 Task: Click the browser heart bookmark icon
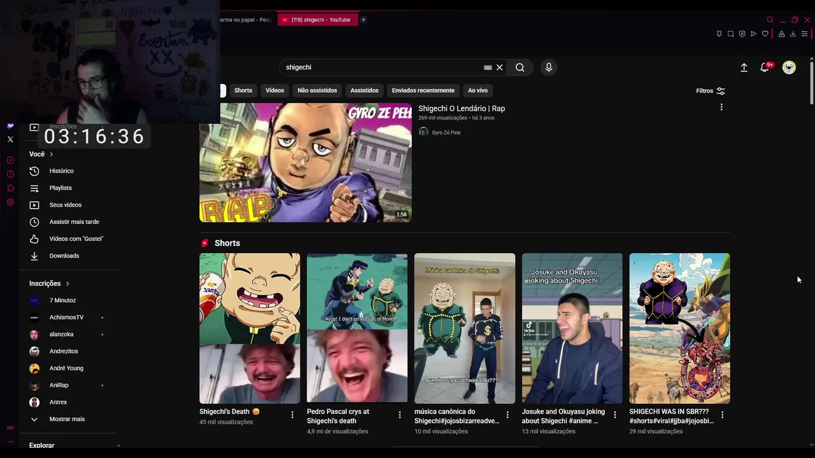pyautogui.click(x=765, y=34)
